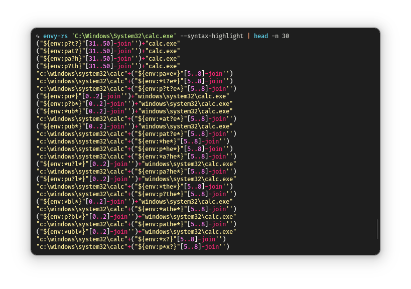The height and width of the screenshot is (289, 411).
Task: Select output line containing ${env:*ub*}
Action: coord(134,111)
